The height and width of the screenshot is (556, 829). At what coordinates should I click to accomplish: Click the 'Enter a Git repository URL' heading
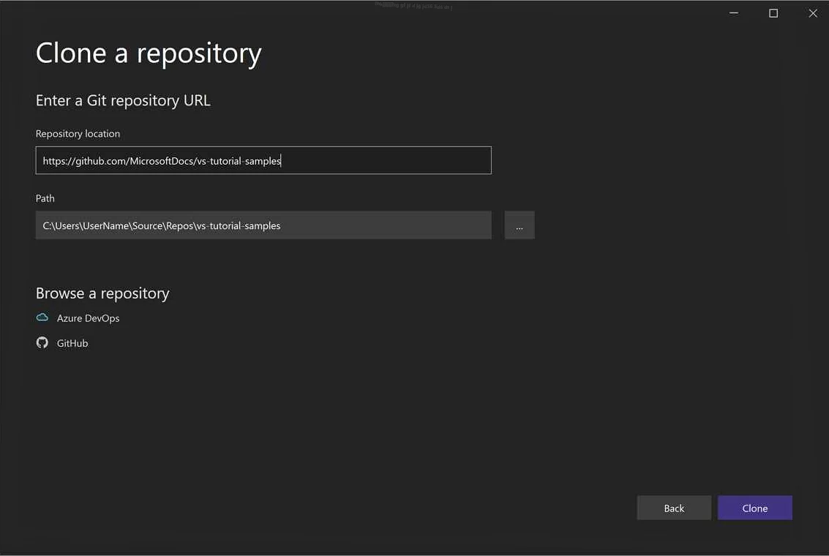[x=122, y=100]
